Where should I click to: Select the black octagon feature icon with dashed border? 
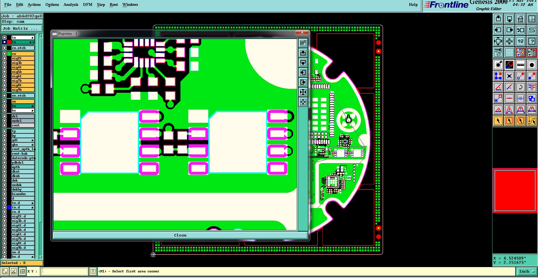click(532, 65)
